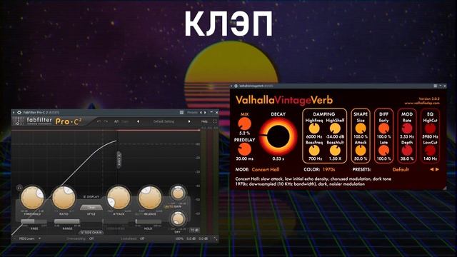The image size is (457, 257).
Task: Open the Default Setting preset menu
Action: click(164, 121)
